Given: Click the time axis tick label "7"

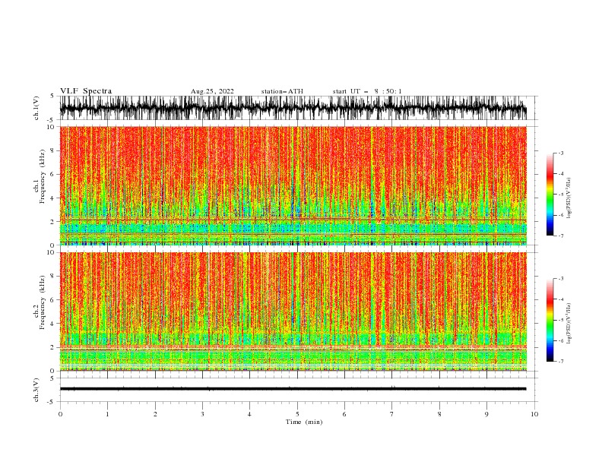Looking at the screenshot, I should click(392, 414).
